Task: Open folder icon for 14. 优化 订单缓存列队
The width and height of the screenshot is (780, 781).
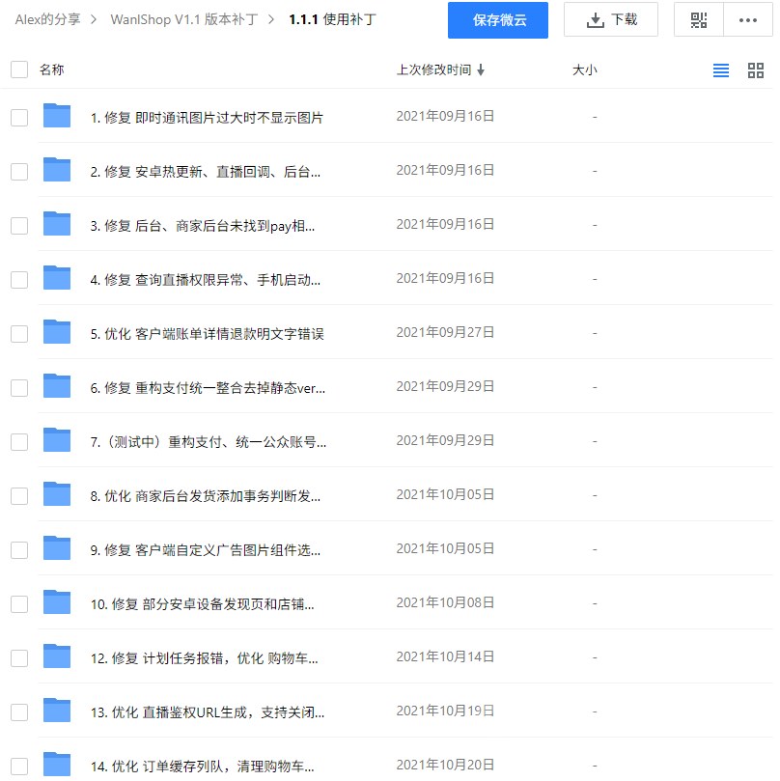Action: (x=57, y=764)
